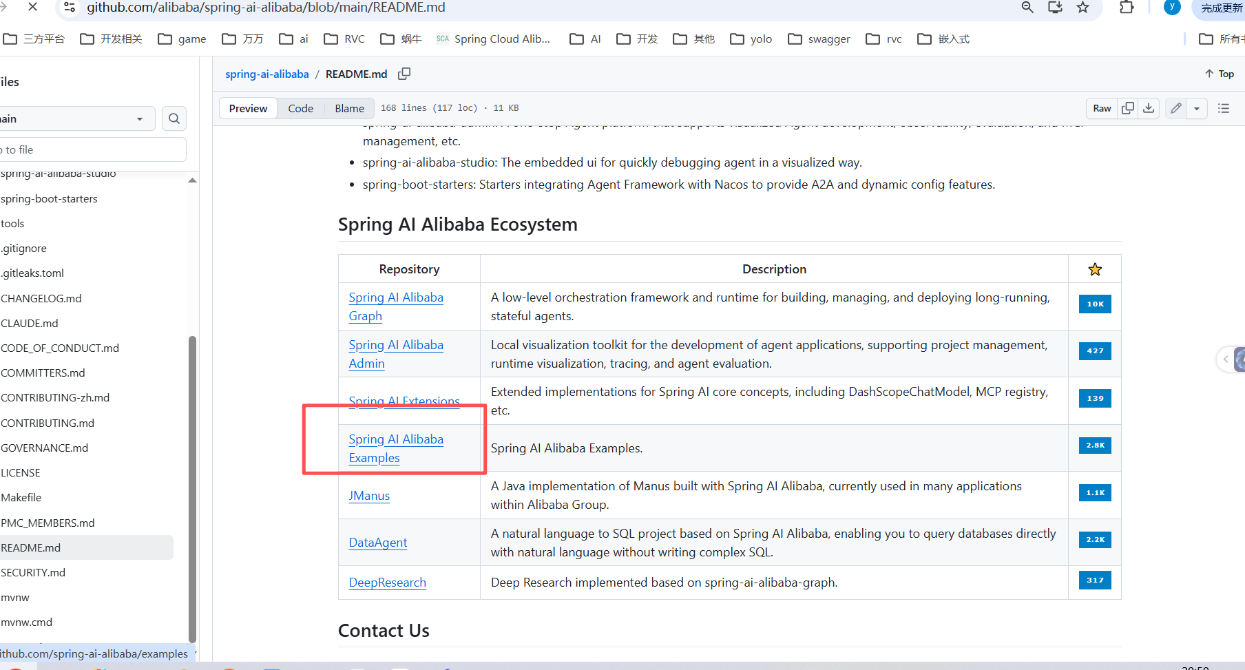The height and width of the screenshot is (670, 1245).
Task: Open the browser profile avatar
Action: coord(1172,7)
